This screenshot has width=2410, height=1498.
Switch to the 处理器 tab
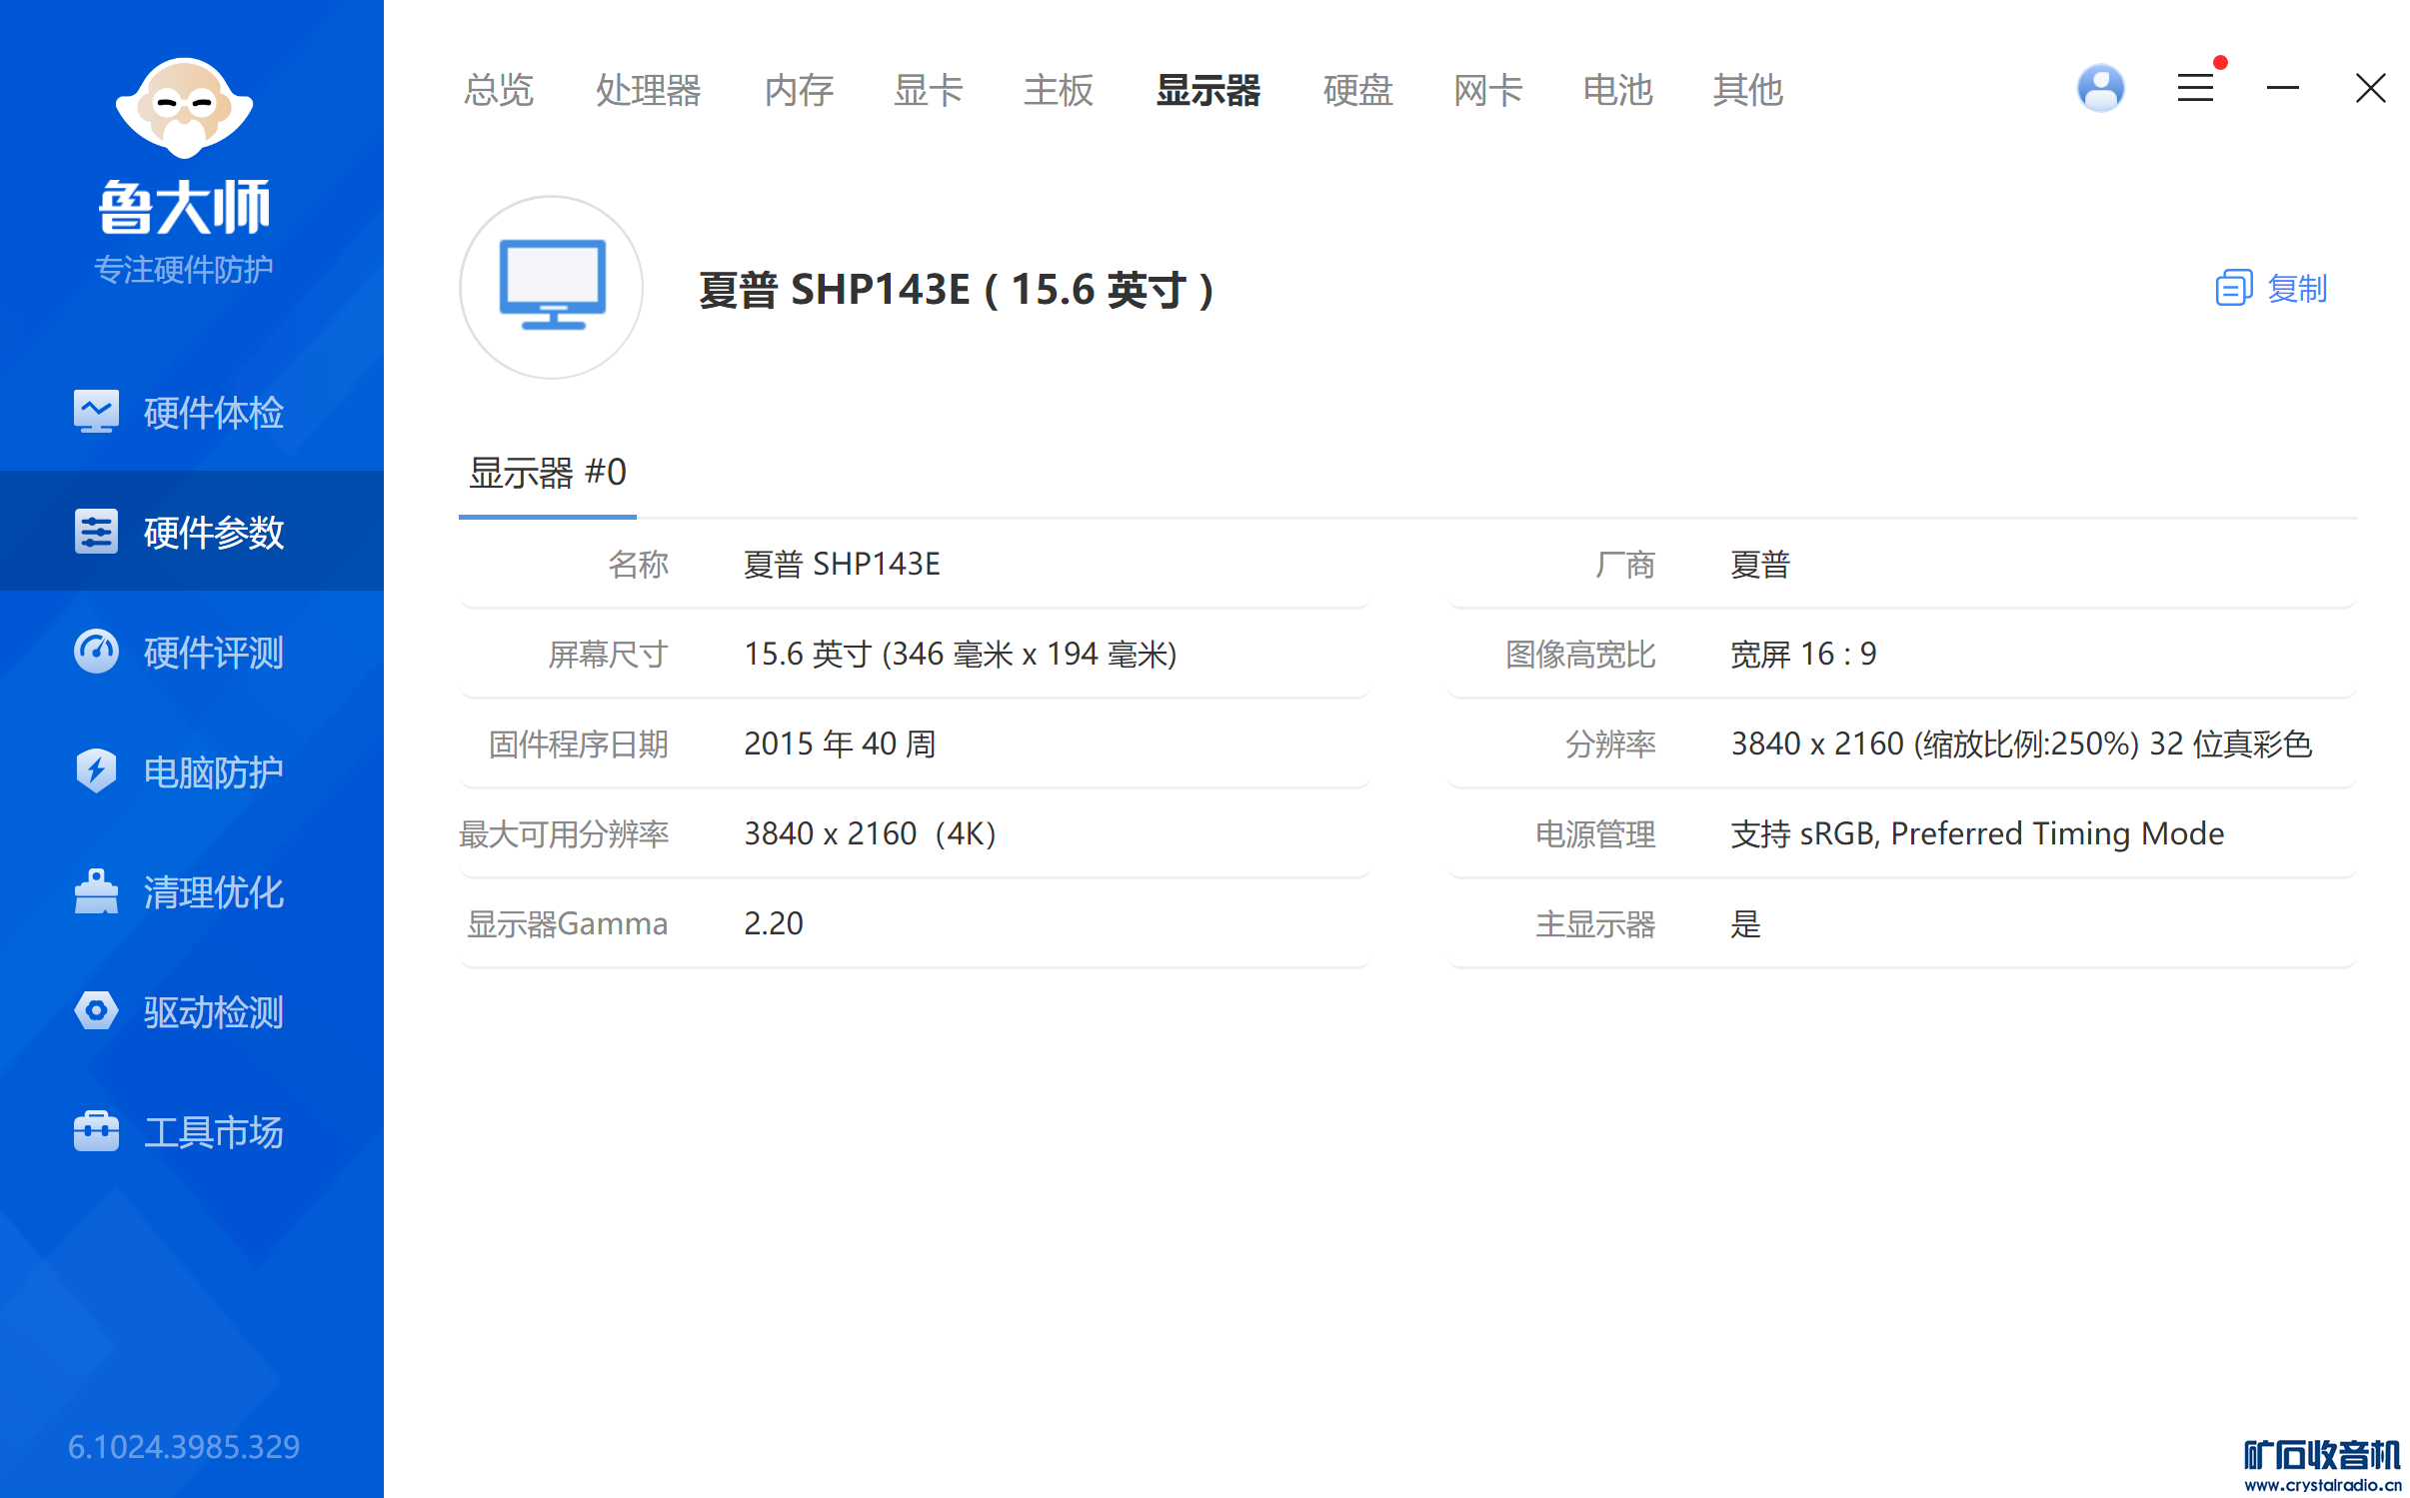(648, 90)
